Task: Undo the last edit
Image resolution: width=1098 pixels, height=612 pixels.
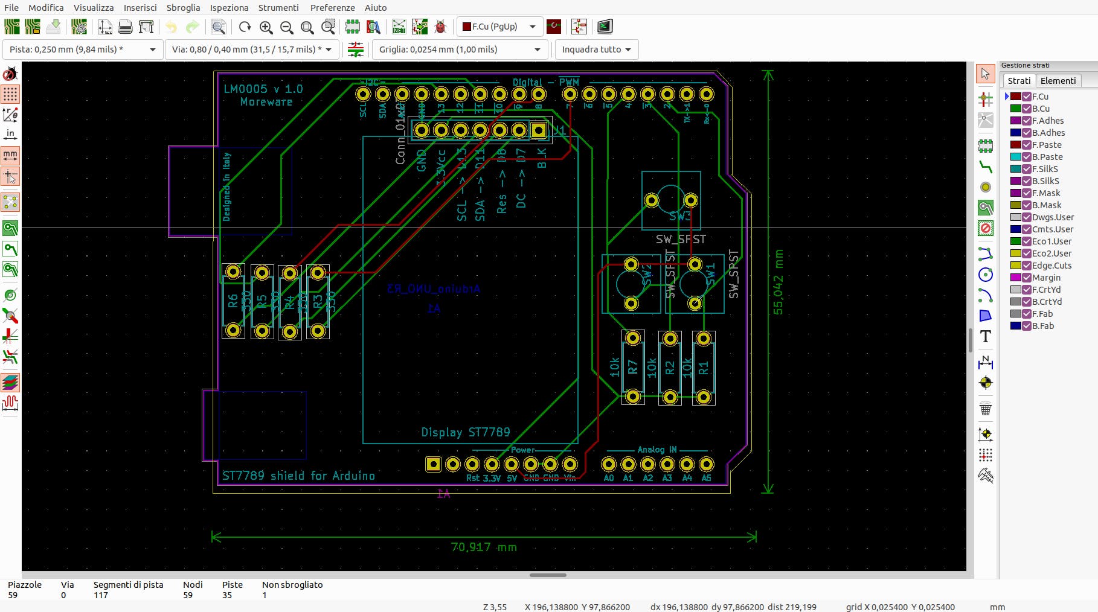Action: (x=172, y=27)
